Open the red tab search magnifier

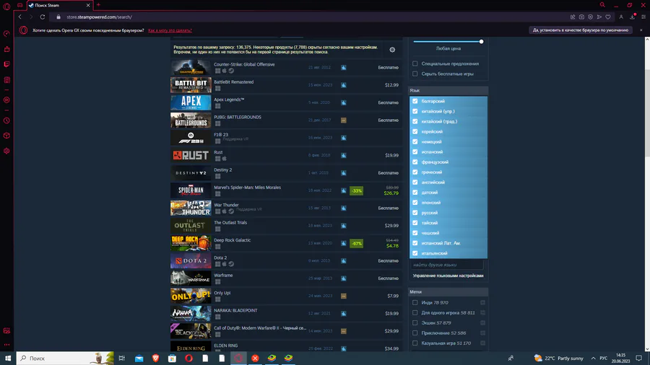[x=602, y=5]
